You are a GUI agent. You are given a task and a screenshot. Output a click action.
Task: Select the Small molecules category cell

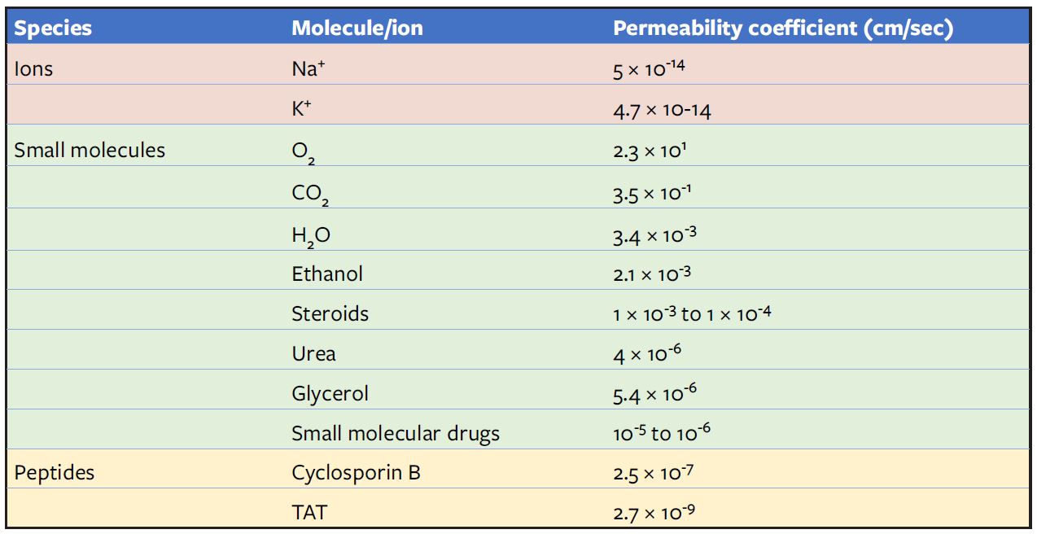[x=90, y=151]
